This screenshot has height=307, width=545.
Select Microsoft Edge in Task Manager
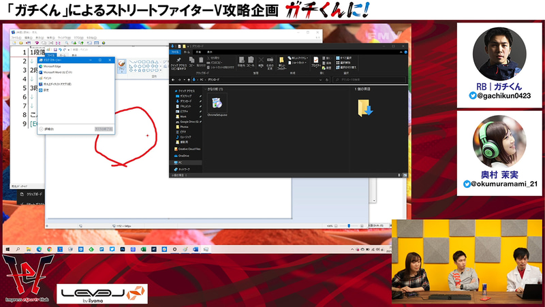tap(76, 66)
